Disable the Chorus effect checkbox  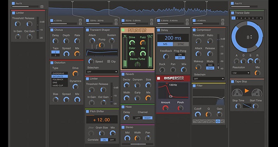(x=52, y=30)
